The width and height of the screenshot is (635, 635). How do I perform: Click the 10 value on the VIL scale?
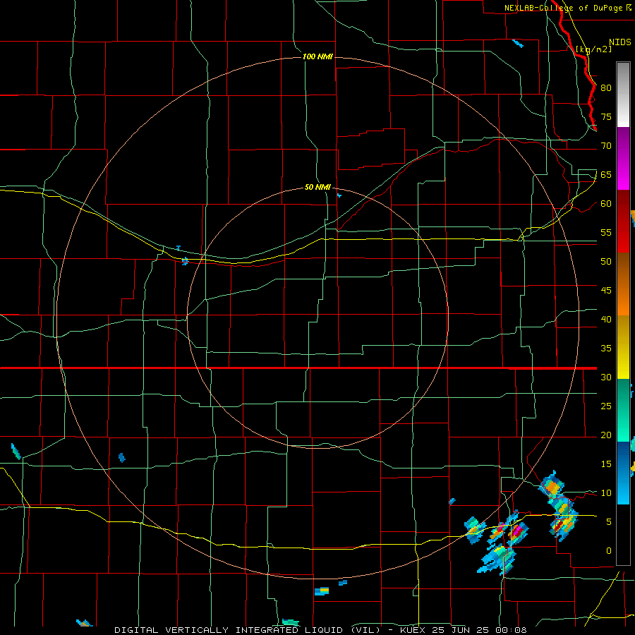click(606, 493)
